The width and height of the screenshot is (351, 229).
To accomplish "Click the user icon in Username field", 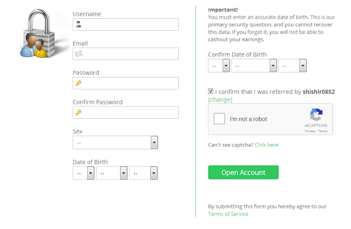I will tap(78, 25).
